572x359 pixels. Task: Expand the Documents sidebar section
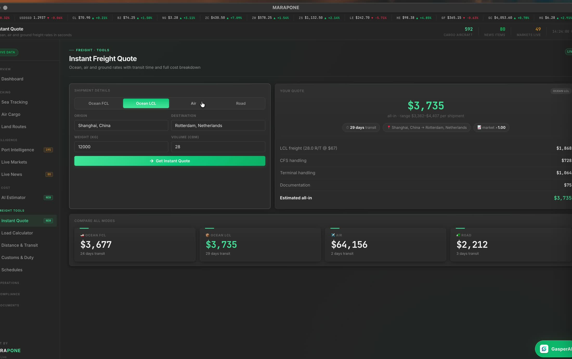pos(10,305)
